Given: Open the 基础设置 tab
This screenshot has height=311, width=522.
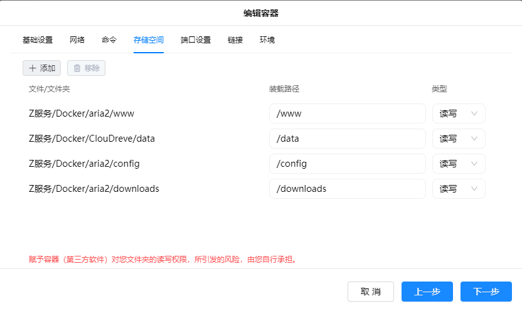Looking at the screenshot, I should 38,40.
